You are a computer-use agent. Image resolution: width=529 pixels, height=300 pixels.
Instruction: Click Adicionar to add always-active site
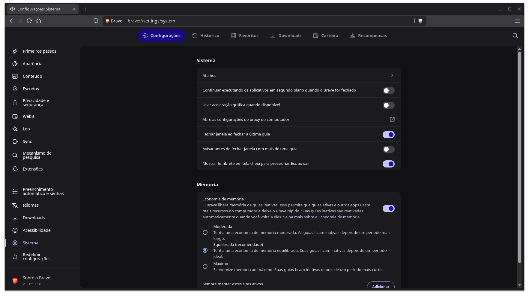click(381, 286)
